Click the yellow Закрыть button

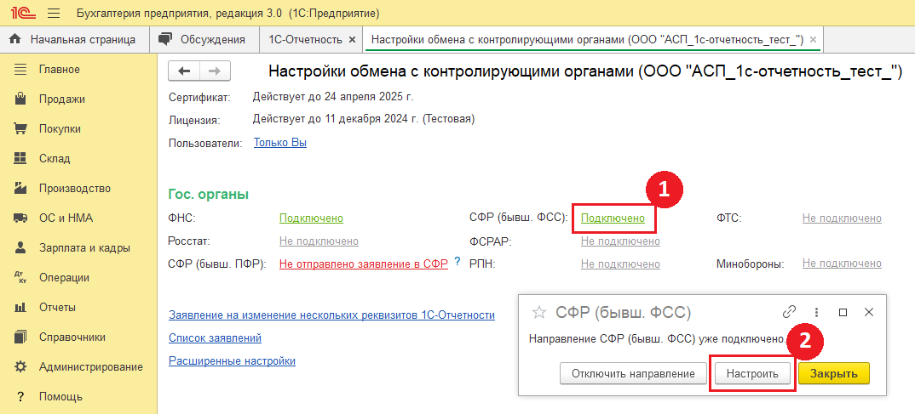[x=834, y=374]
